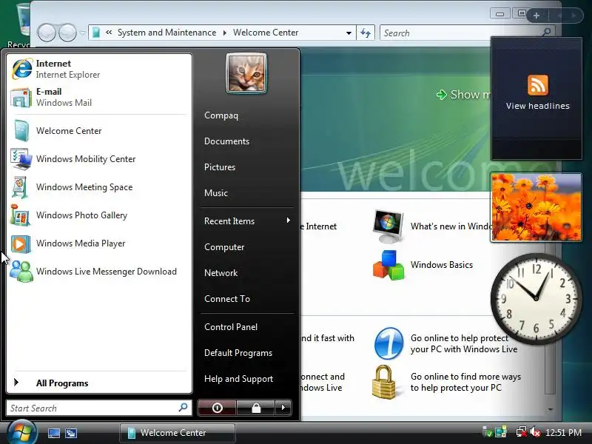Open Music from Start menu
This screenshot has height=444, width=592.
216,193
